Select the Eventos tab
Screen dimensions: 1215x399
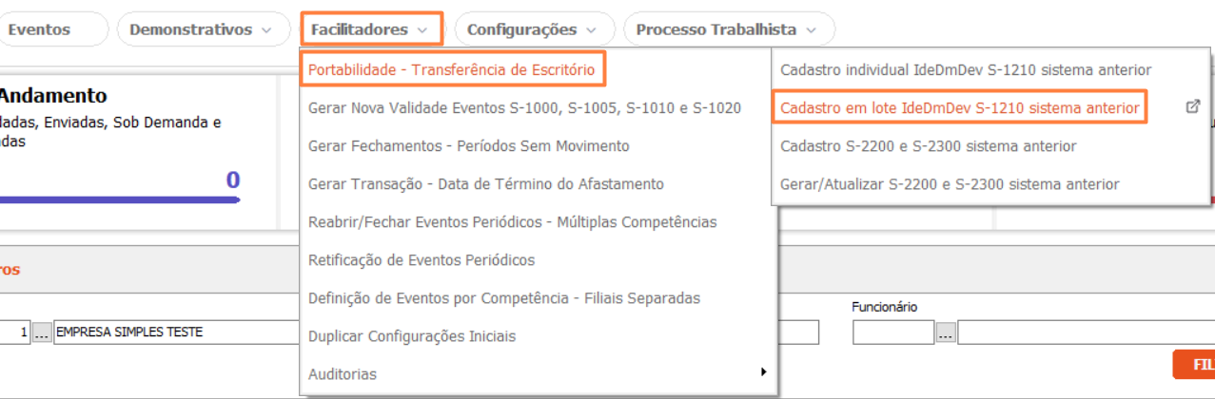[39, 29]
